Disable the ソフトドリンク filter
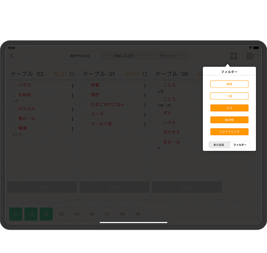The height and width of the screenshot is (253, 267). coord(229,132)
